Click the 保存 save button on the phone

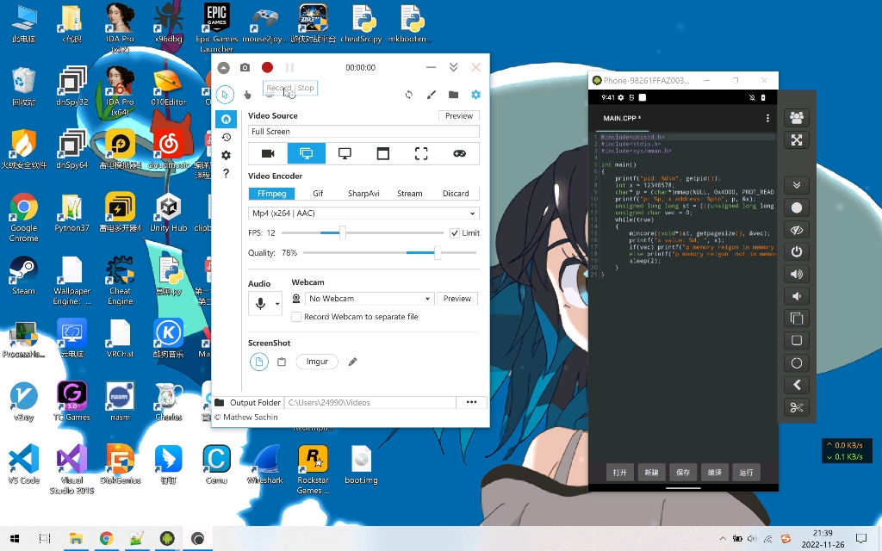[683, 473]
